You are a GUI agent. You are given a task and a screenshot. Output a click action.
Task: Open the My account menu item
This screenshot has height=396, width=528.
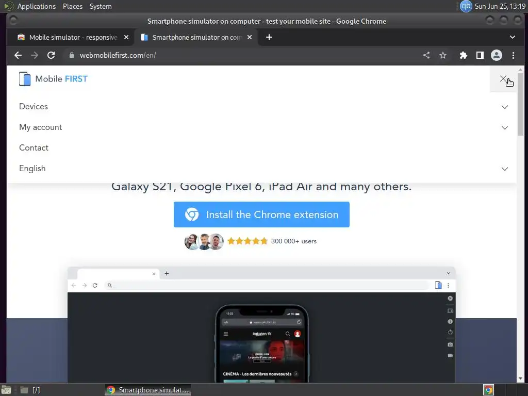[x=40, y=127]
